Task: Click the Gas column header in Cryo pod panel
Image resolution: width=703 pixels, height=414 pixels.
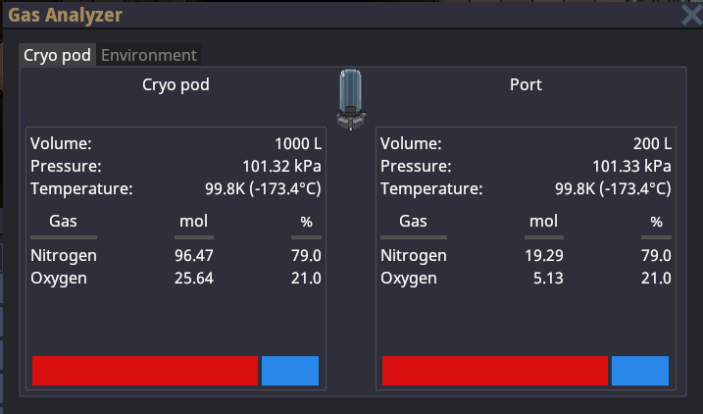Action: 64,222
